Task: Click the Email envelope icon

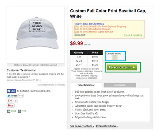Action: (x=9, y=111)
